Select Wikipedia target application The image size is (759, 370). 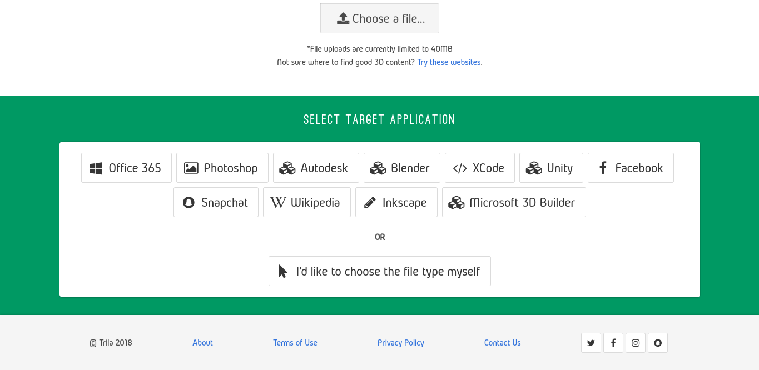click(x=307, y=202)
